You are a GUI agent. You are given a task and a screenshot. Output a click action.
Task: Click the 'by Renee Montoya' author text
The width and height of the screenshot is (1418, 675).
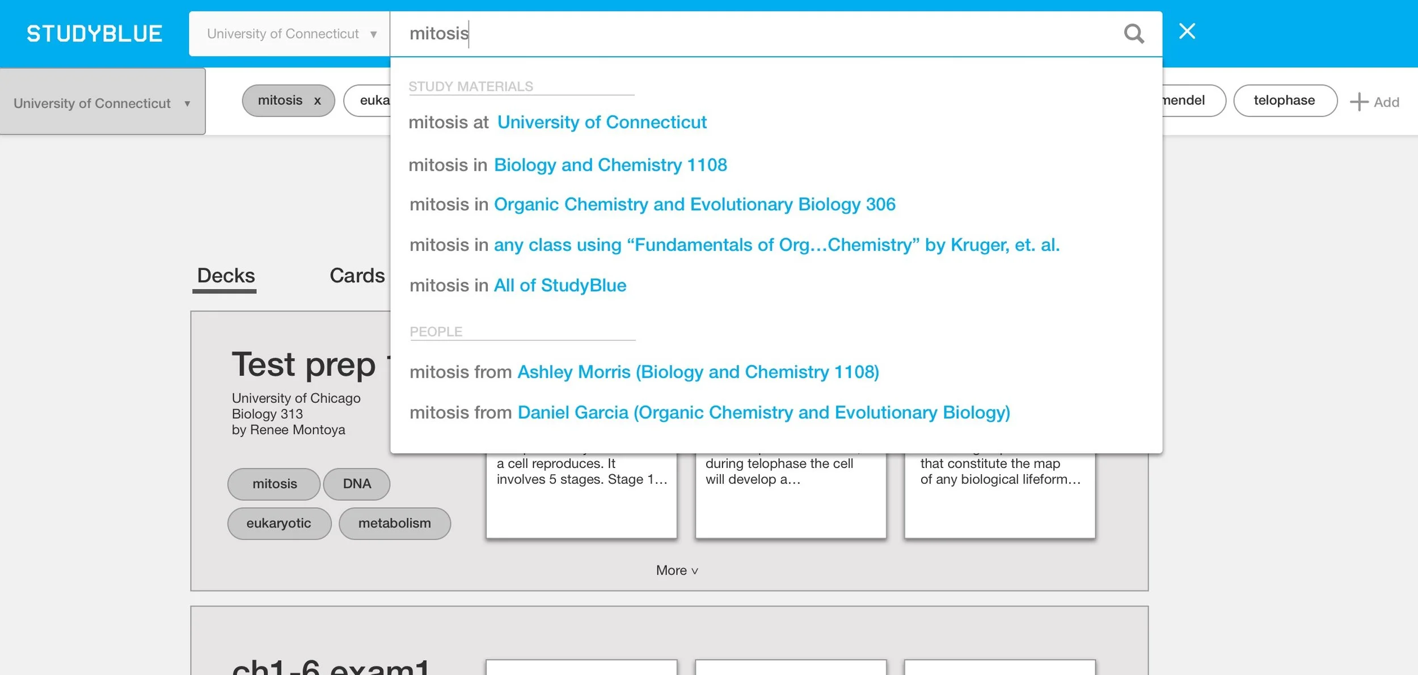[288, 430]
